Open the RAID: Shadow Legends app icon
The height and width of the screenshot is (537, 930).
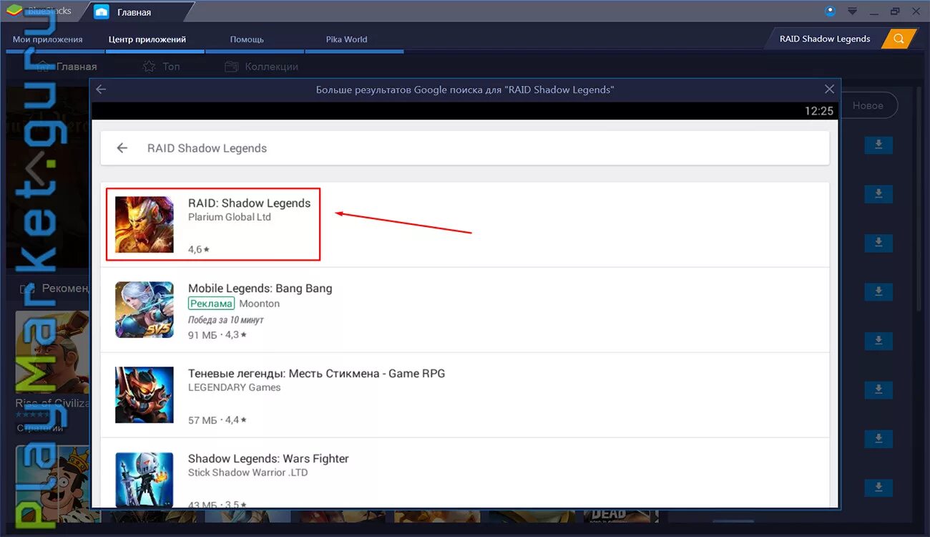[x=145, y=224]
